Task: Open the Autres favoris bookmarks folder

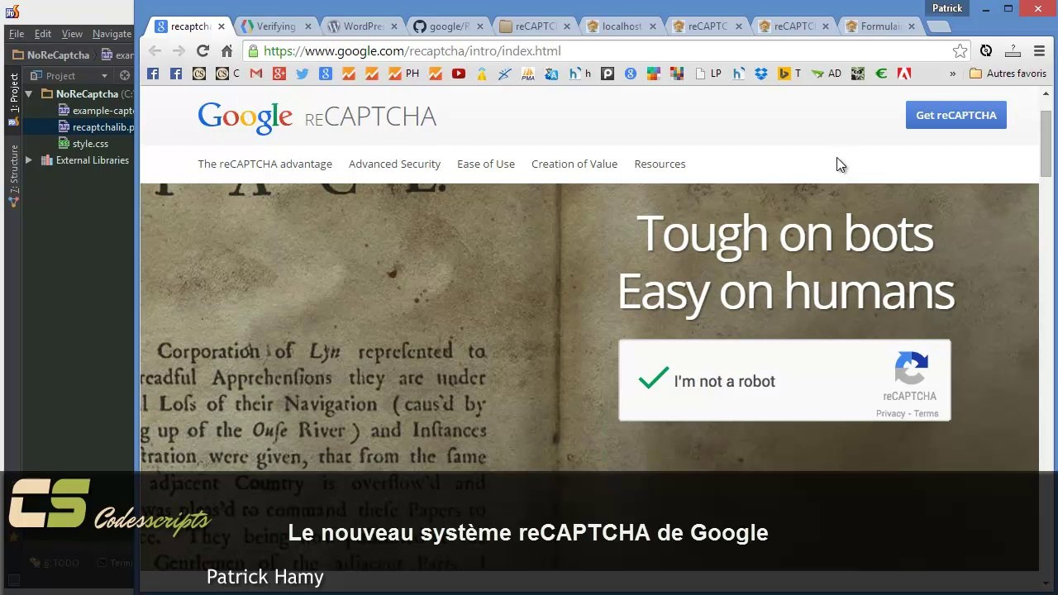Action: tap(1008, 74)
